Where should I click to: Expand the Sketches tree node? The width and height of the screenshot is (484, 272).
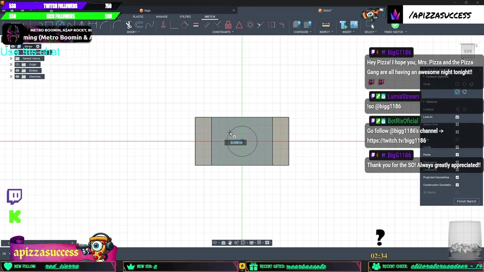(x=11, y=77)
